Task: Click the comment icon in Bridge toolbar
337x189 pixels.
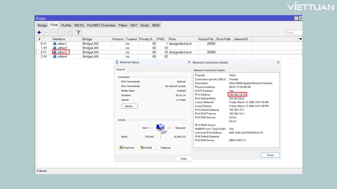Action: (x=70, y=33)
